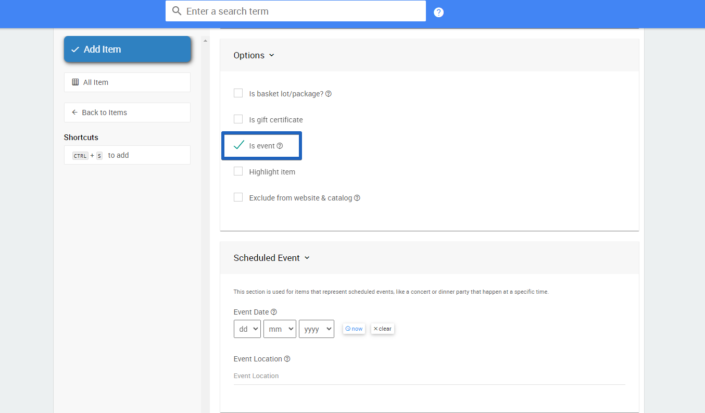Open the mm month dropdown
Image resolution: width=705 pixels, height=413 pixels.
tap(280, 329)
